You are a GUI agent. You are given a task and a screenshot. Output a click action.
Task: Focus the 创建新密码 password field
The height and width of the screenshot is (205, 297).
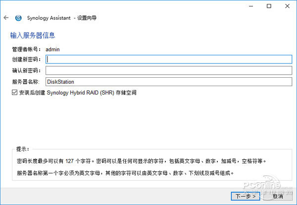click(169, 59)
